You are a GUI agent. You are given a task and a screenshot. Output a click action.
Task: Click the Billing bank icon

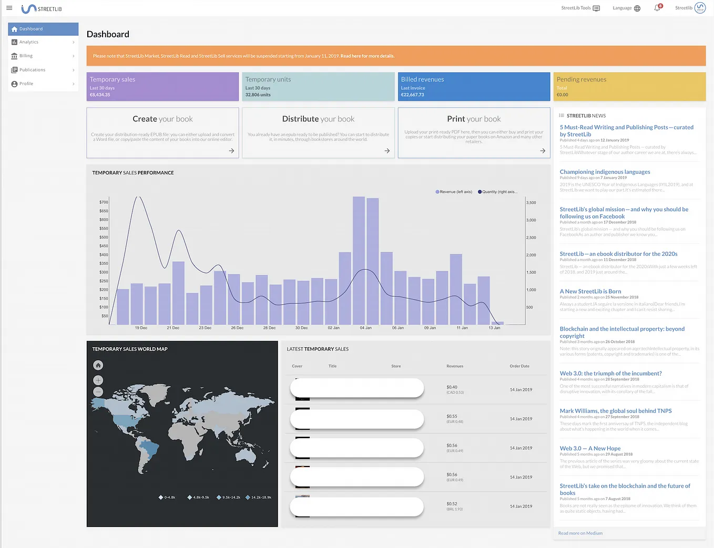pyautogui.click(x=14, y=56)
